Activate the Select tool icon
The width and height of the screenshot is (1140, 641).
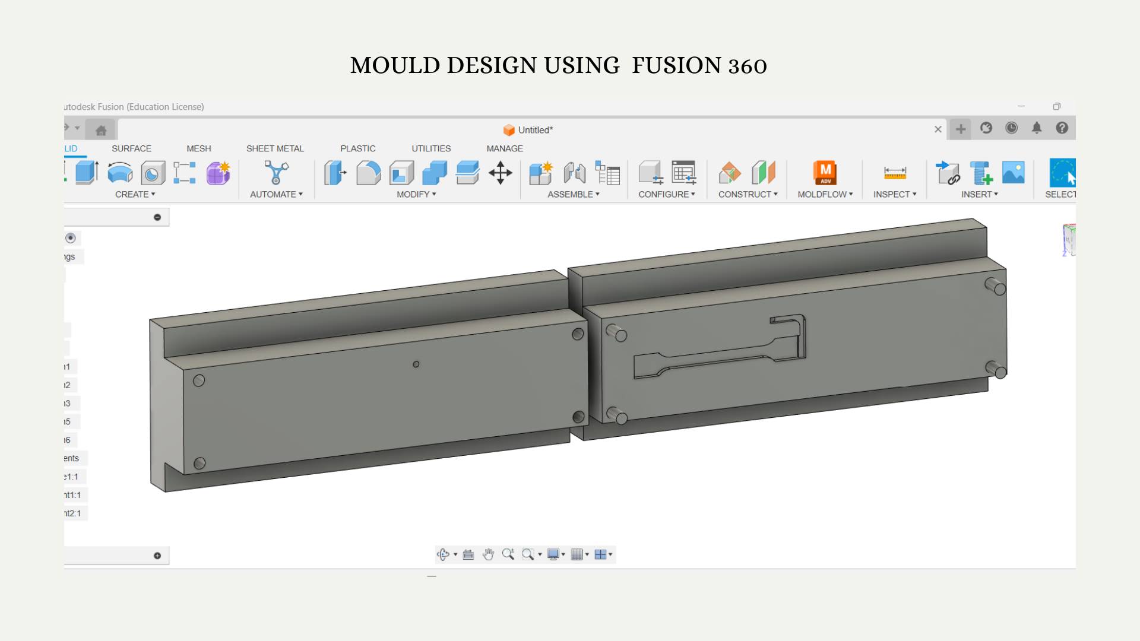coord(1063,173)
